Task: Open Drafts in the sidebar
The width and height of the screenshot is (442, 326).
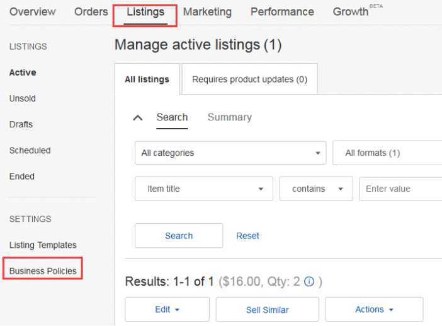Action: [21, 124]
